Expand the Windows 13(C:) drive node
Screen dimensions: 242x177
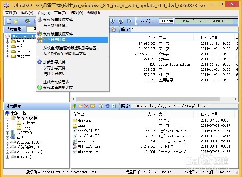click(7, 142)
